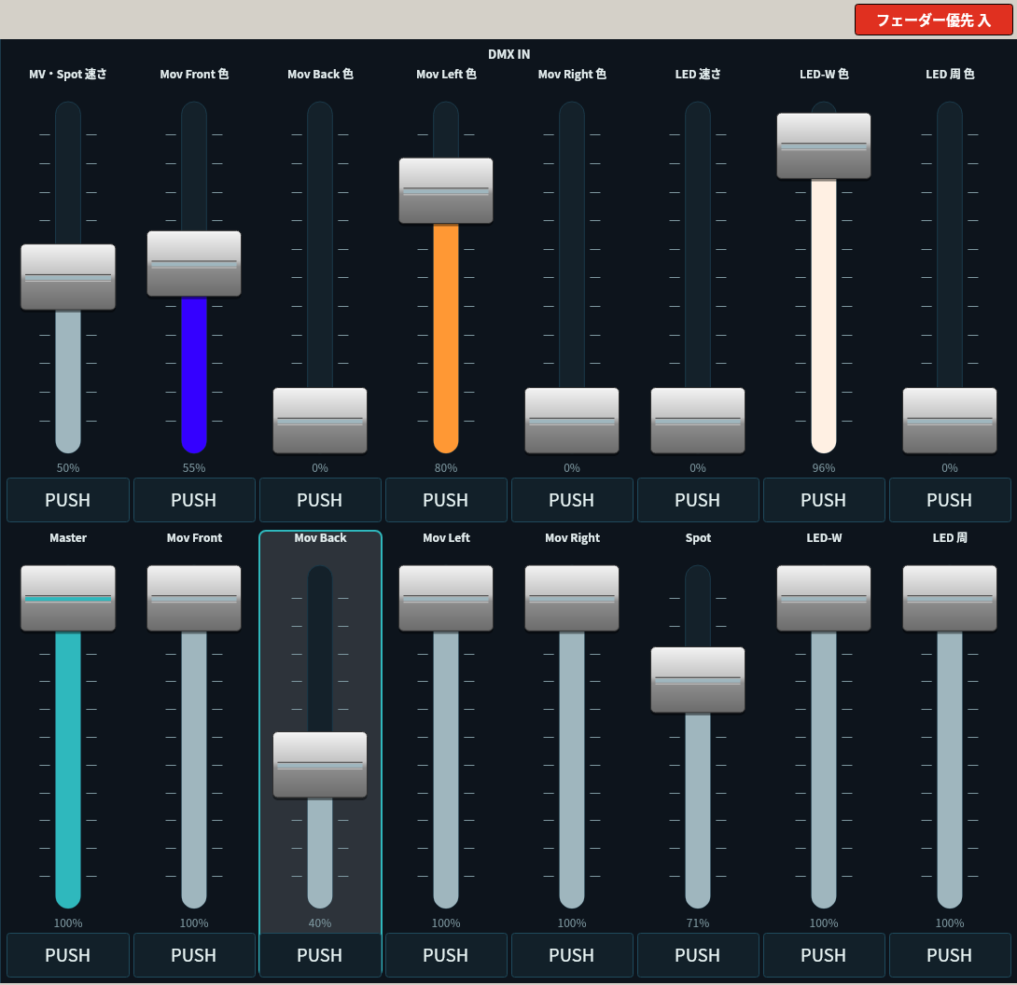Click PUSH under LED-W 色 fader
This screenshot has height=985, width=1017.
point(824,500)
